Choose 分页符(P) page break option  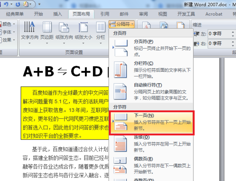[151, 48]
